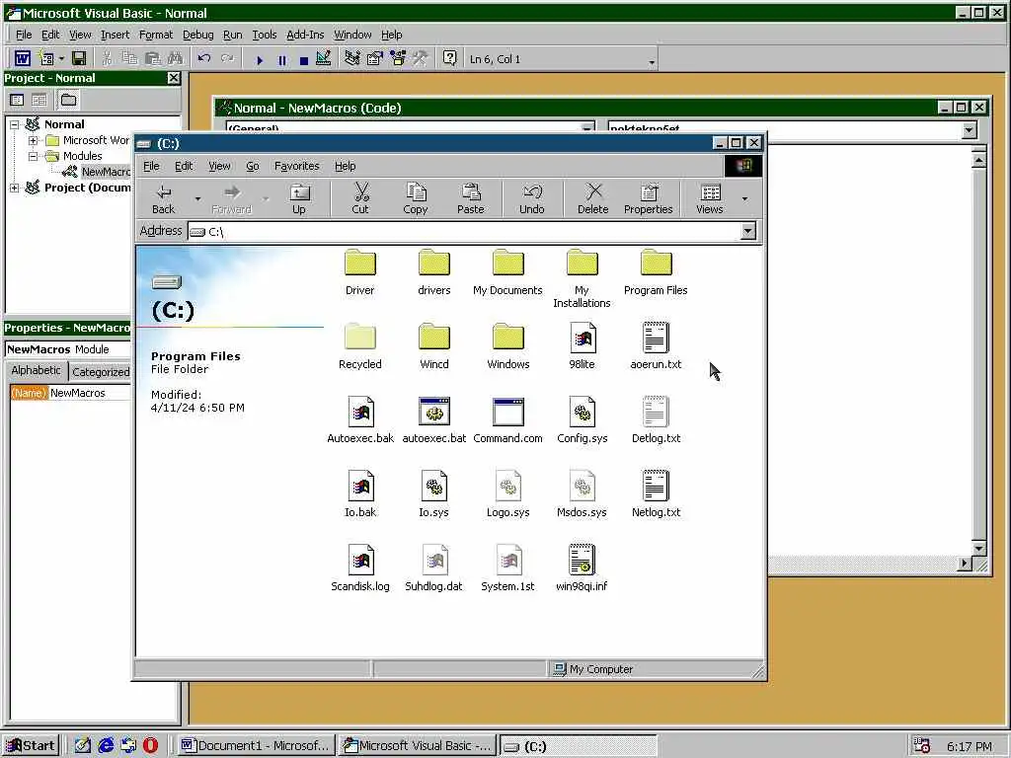1011x758 pixels.
Task: Click the View Microsoft Word icon in VB toolbar
Action: 23,58
